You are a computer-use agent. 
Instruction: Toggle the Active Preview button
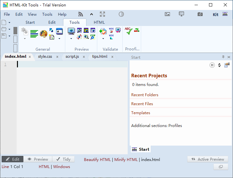point(208,159)
